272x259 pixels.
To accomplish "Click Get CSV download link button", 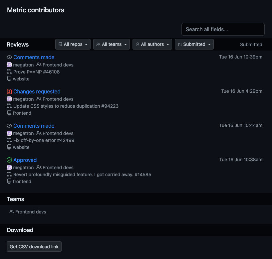I will pyautogui.click(x=34, y=246).
